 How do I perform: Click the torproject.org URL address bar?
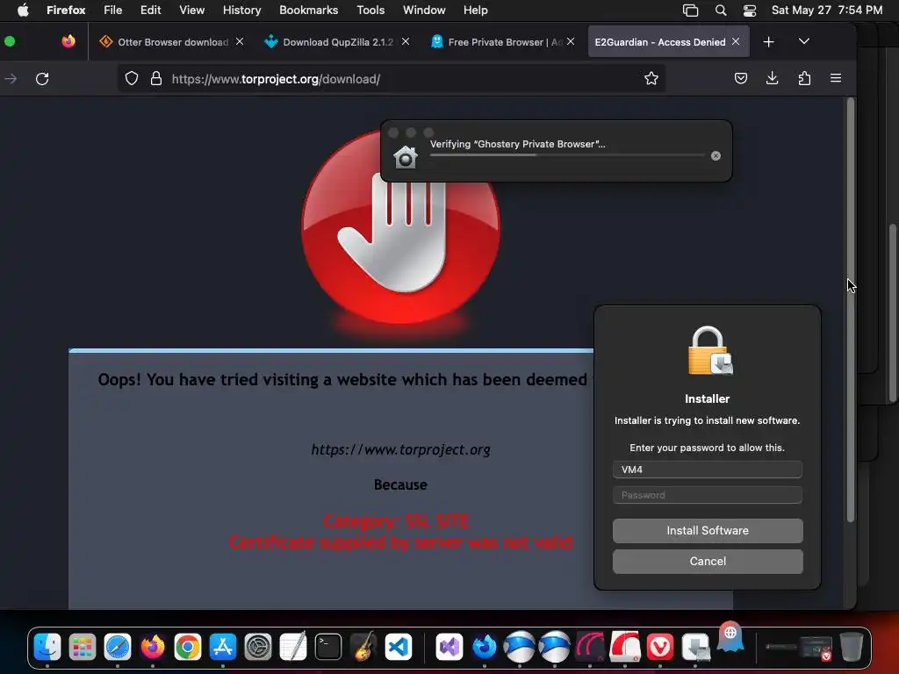(x=390, y=78)
